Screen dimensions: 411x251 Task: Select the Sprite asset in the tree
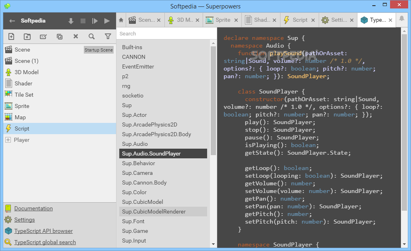(60, 106)
